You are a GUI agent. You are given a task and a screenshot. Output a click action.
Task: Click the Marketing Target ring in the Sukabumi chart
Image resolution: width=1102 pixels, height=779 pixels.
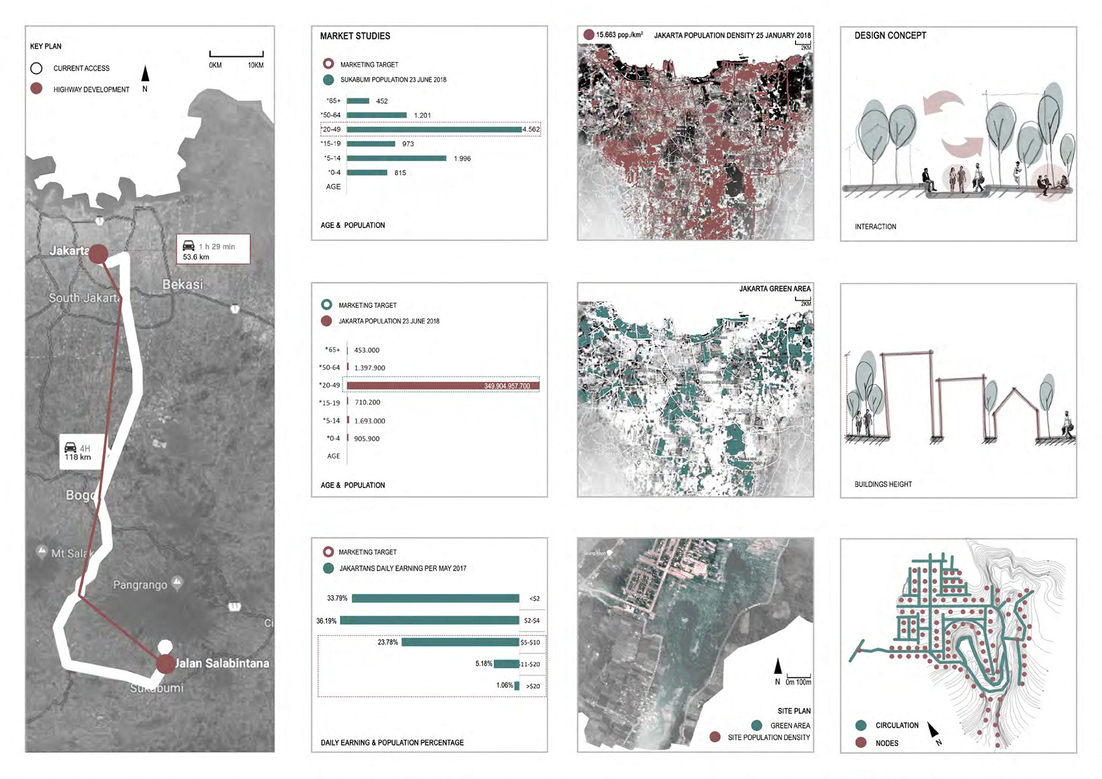[328, 64]
